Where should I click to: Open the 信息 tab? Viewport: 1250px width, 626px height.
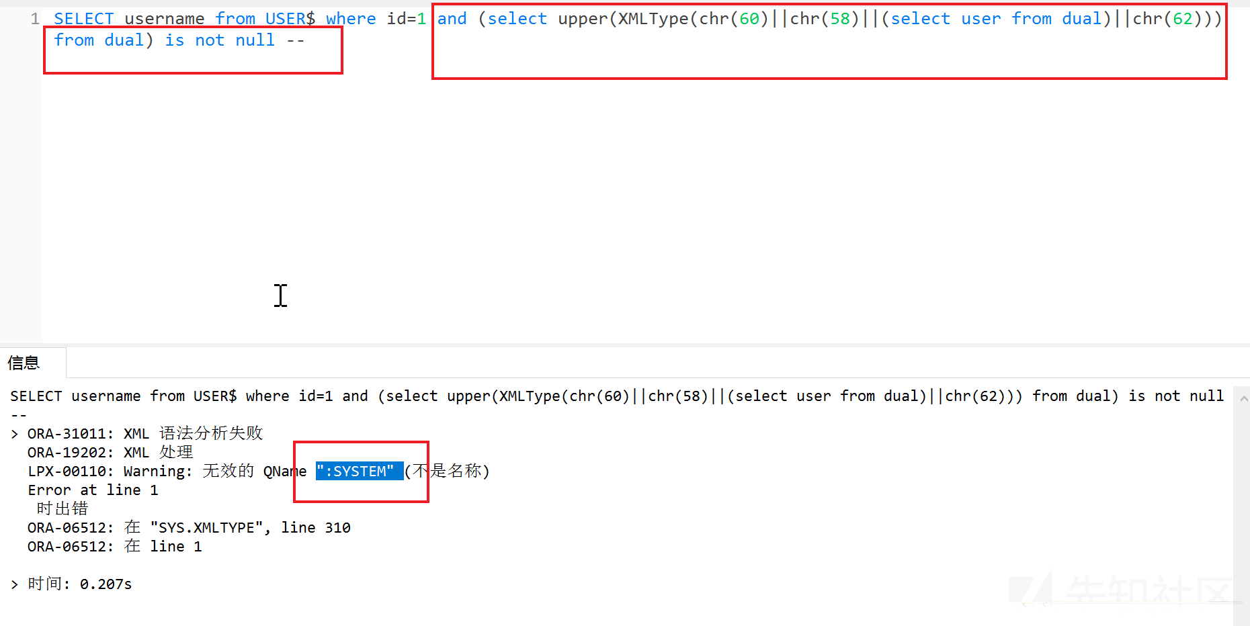pos(32,363)
